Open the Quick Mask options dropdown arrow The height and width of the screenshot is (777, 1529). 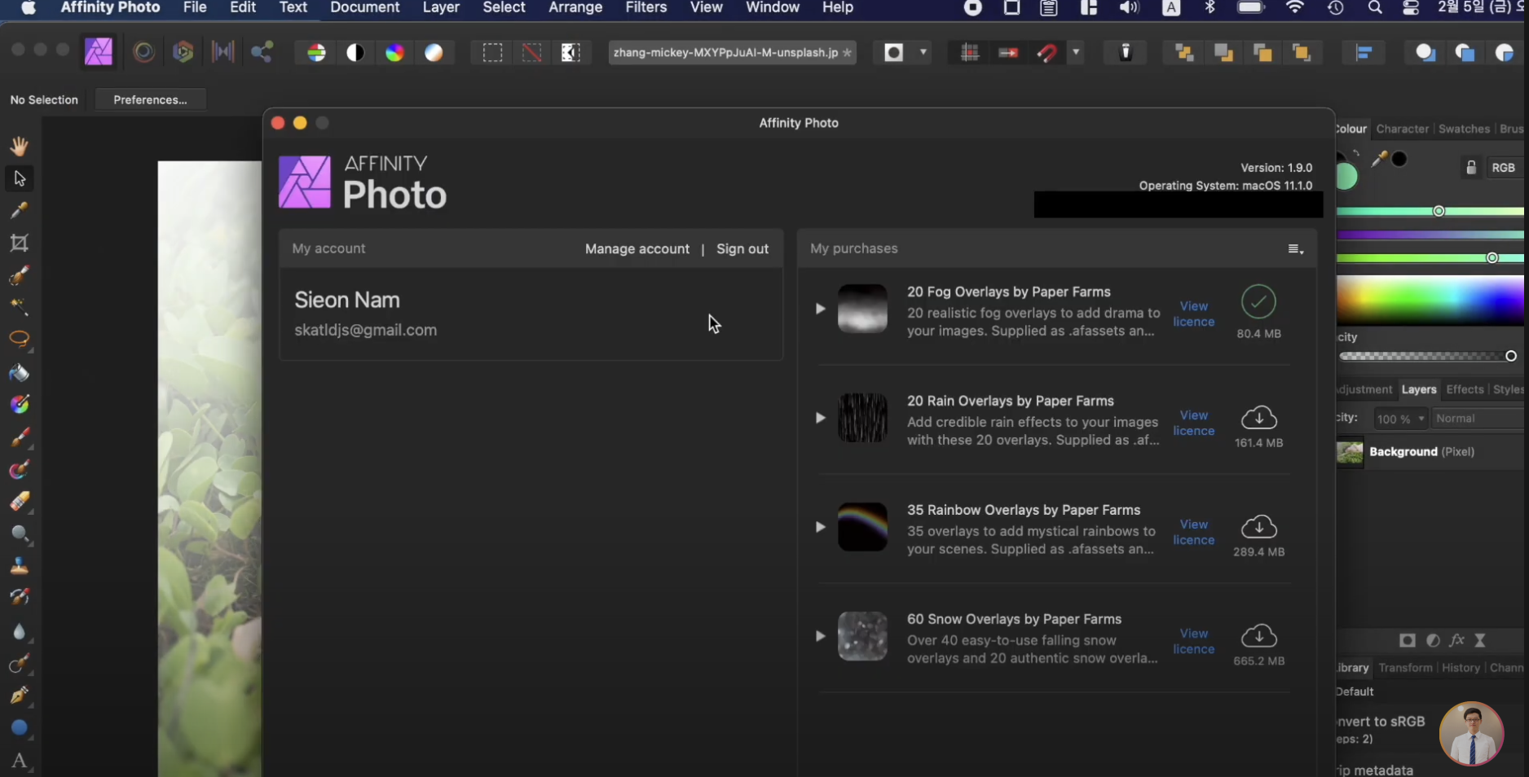click(x=923, y=52)
